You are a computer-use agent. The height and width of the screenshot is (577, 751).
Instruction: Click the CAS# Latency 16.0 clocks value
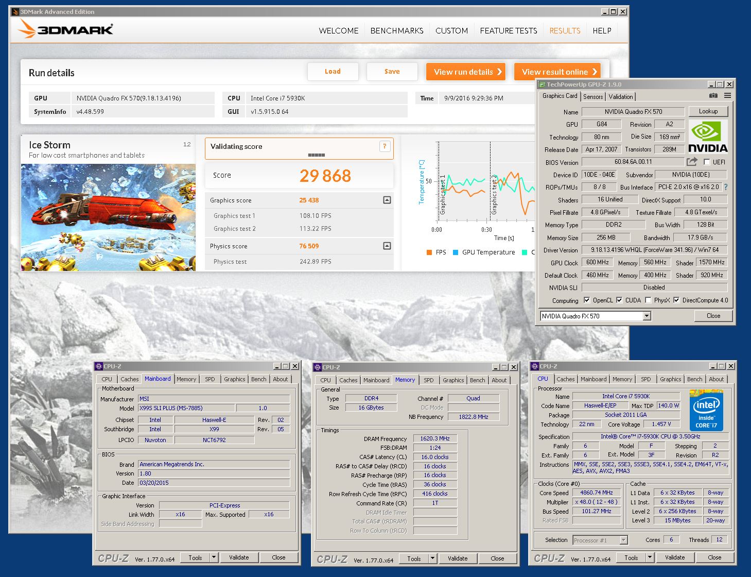pyautogui.click(x=435, y=457)
